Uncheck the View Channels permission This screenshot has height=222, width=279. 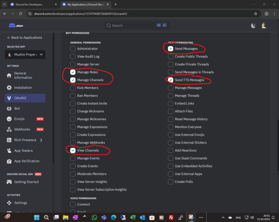(x=73, y=150)
